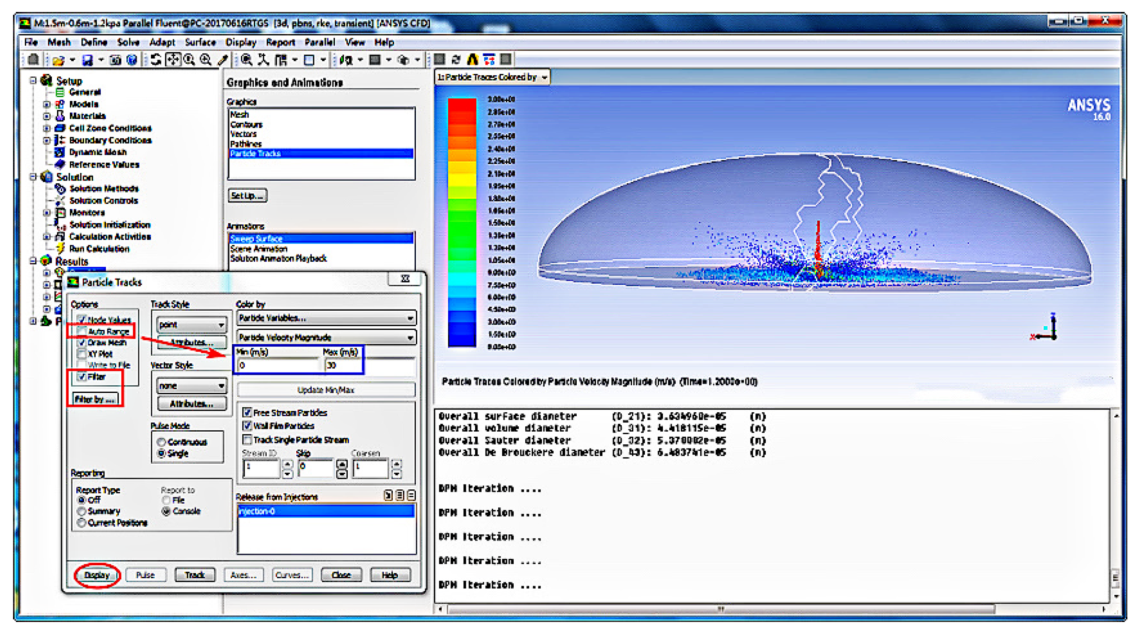Select Current Positions report type radio

click(81, 523)
